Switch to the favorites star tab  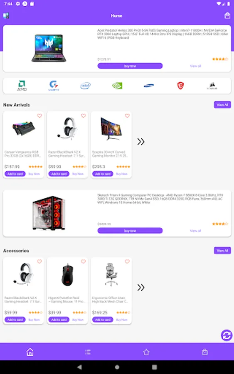146,352
